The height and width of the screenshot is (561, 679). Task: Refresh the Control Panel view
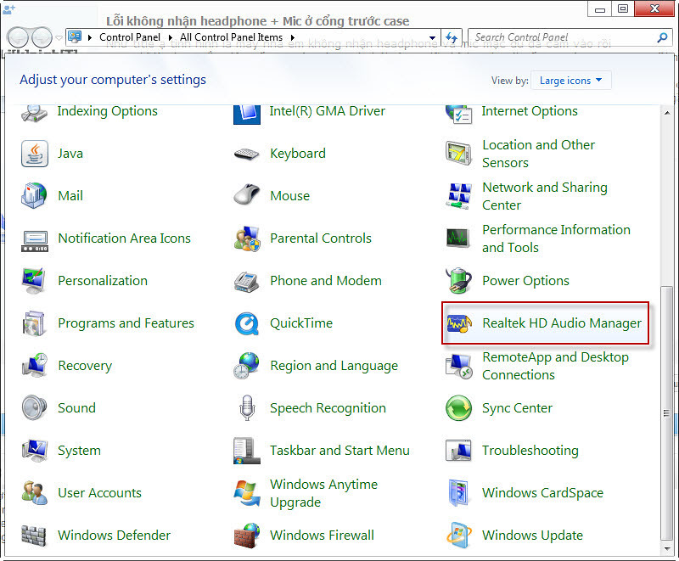point(452,37)
